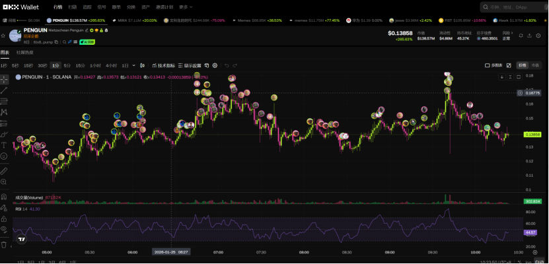Select the 4小时 timeframe
This screenshot has width=549, height=264.
coord(111,65)
